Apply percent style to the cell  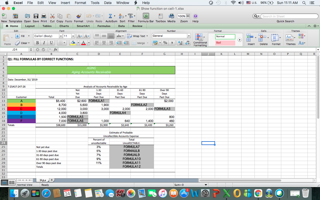(165, 43)
